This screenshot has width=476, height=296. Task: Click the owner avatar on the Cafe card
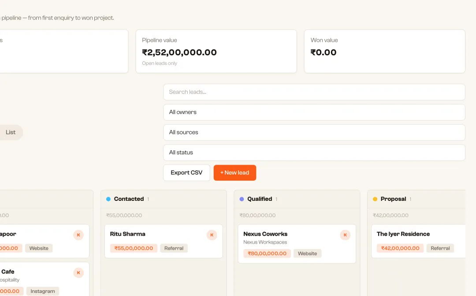coord(78,273)
